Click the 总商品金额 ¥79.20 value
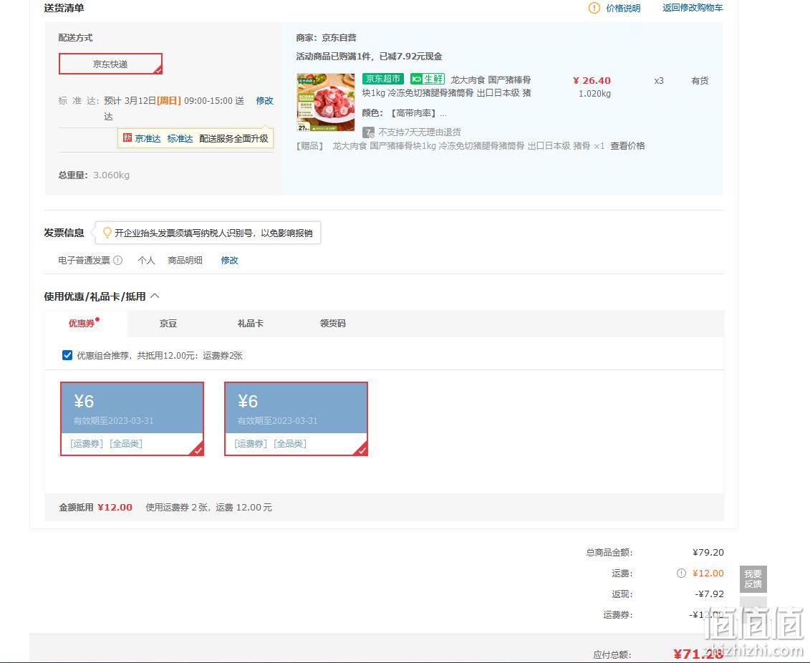The image size is (810, 663). click(708, 553)
